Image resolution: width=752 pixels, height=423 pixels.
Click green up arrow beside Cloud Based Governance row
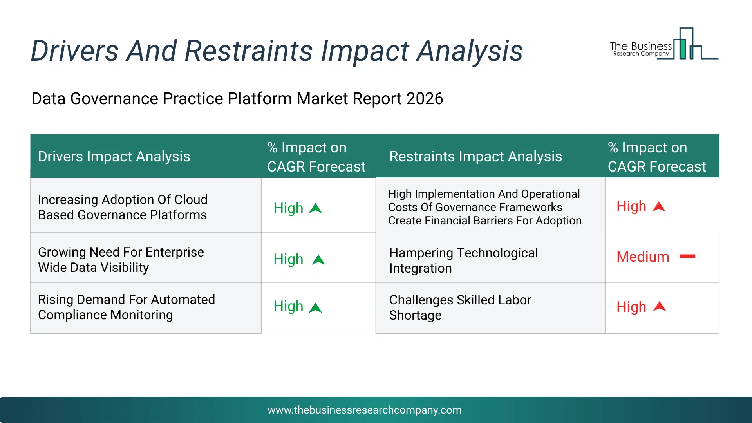[315, 208]
